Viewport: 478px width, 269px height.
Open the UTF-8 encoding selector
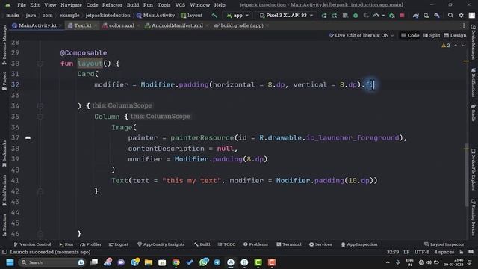[422, 252]
